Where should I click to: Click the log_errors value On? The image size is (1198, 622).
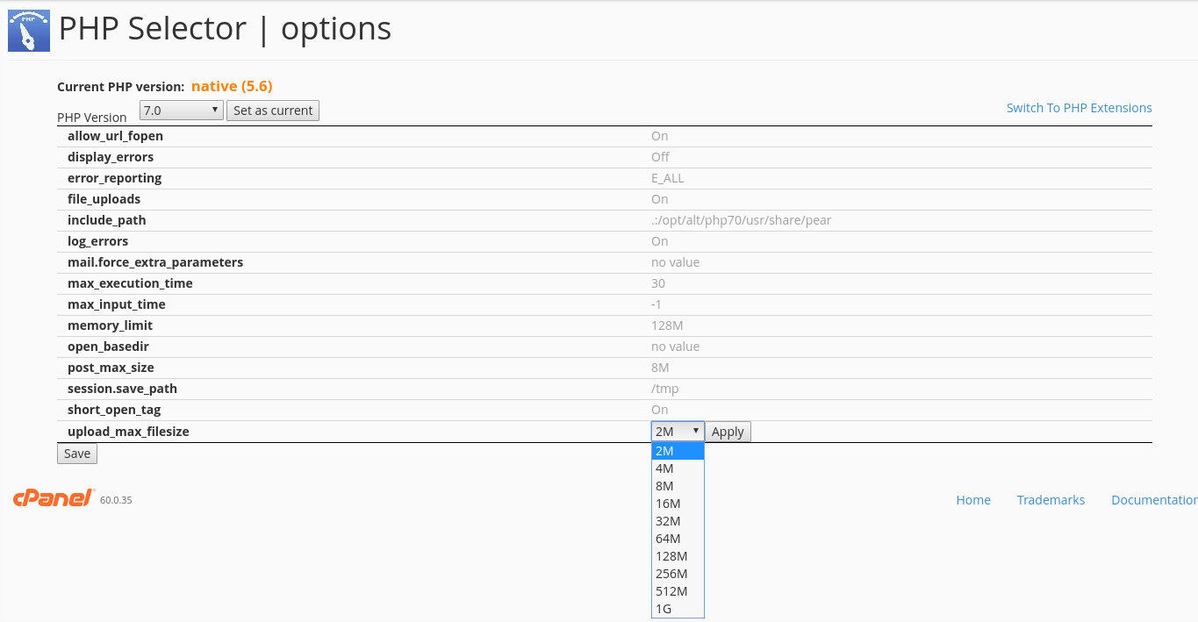click(659, 241)
